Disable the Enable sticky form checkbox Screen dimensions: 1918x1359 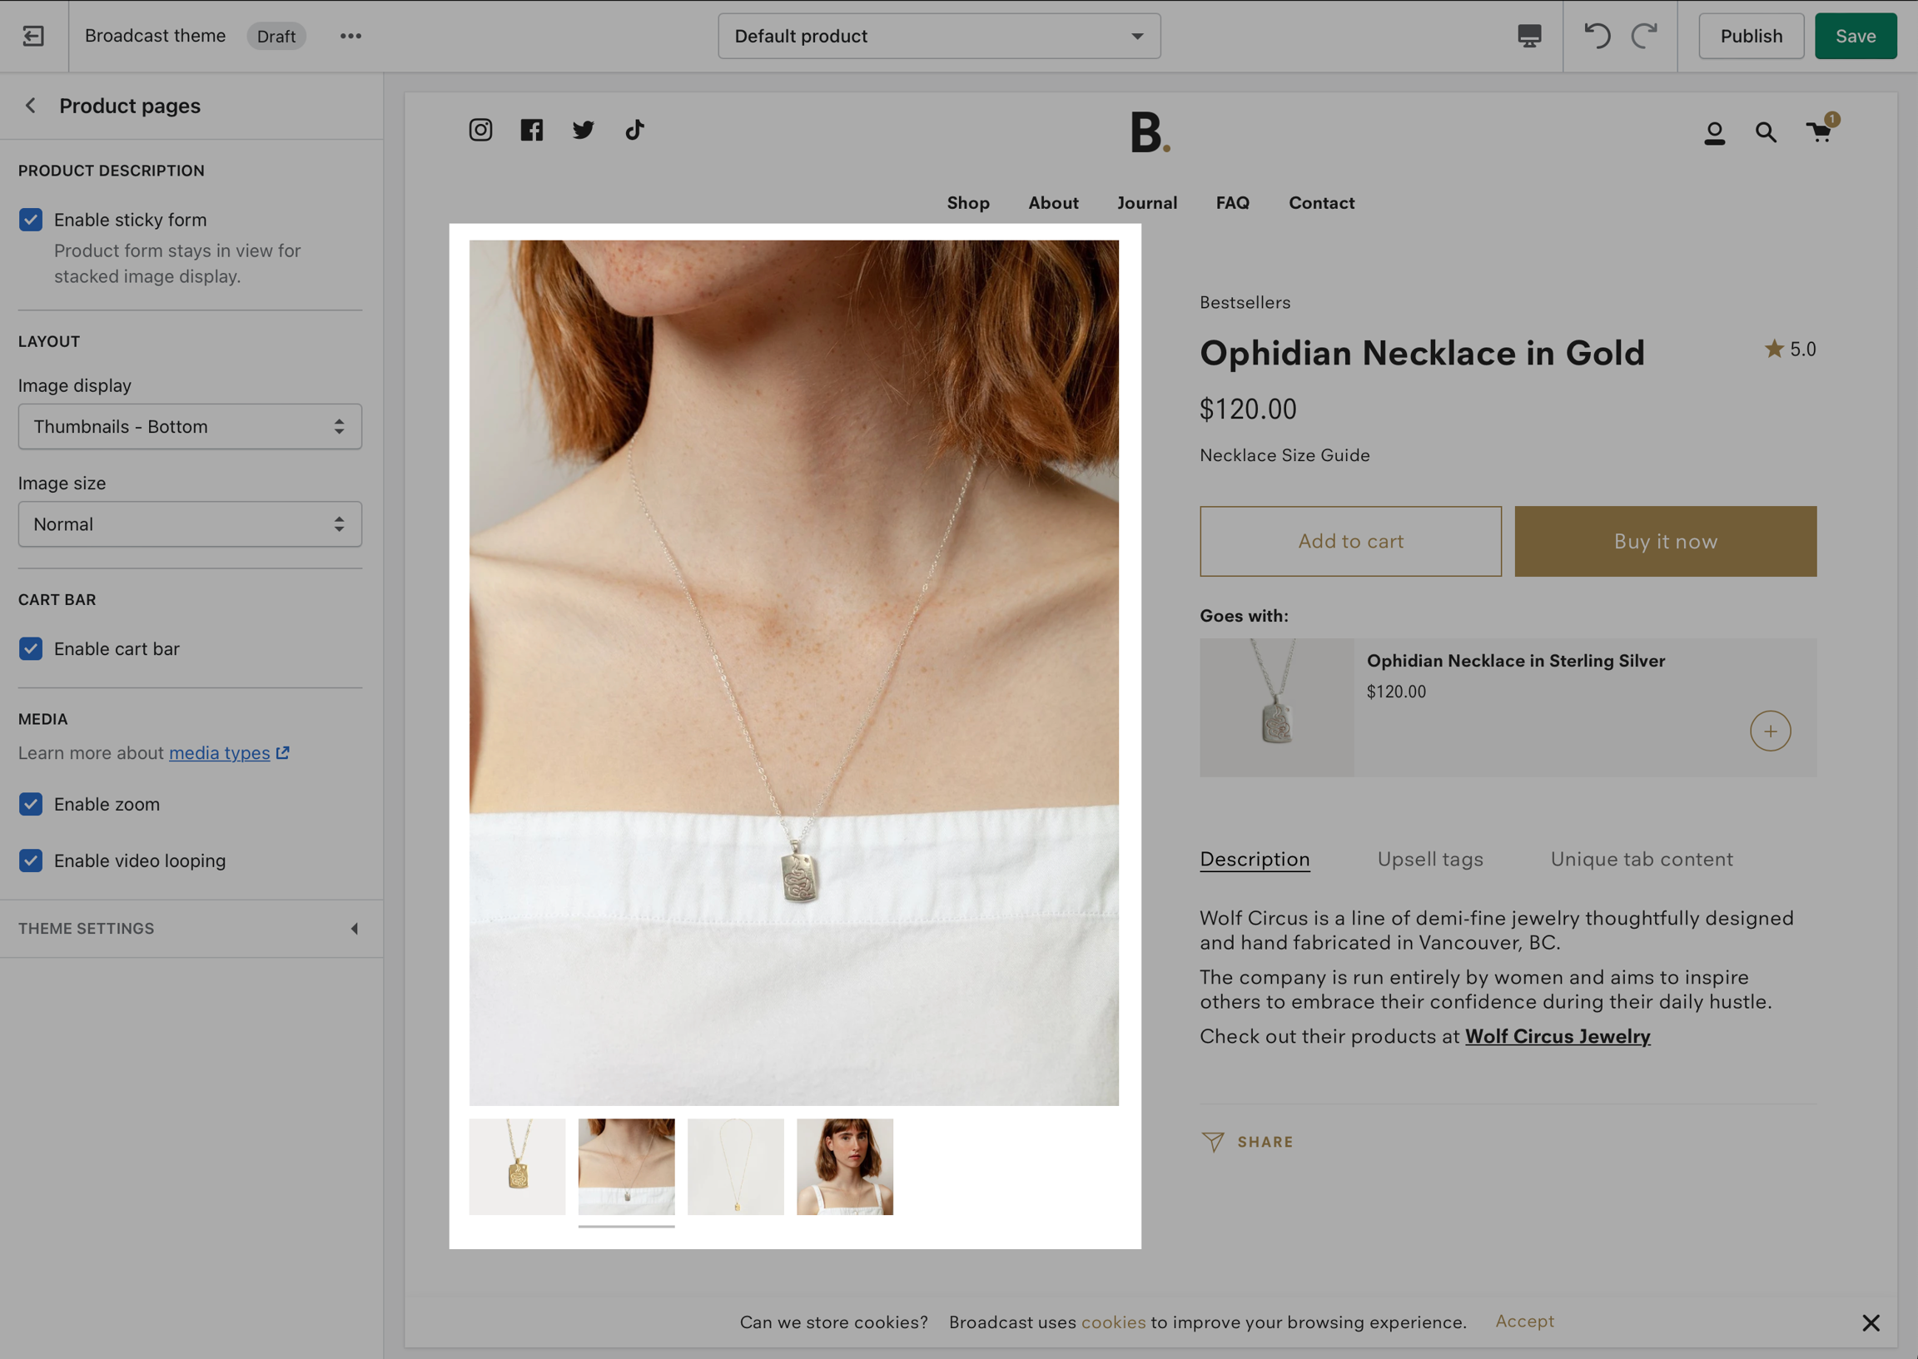31,220
